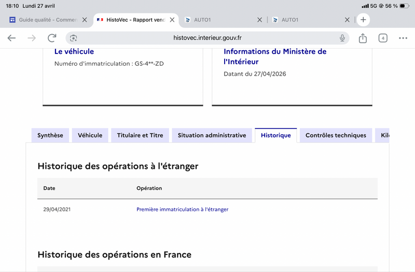This screenshot has height=272, width=415.
Task: Tap the histovec.interieur.gouv.fr address field
Action: [207, 38]
